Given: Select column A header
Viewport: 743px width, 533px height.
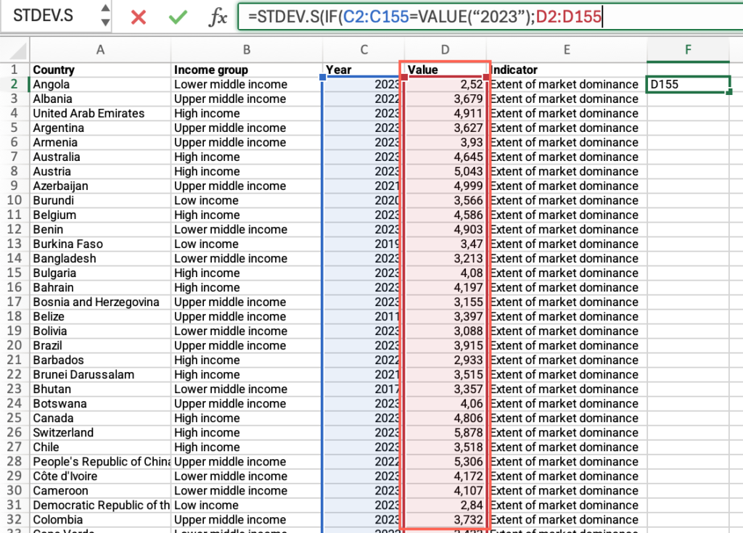Looking at the screenshot, I should (100, 50).
